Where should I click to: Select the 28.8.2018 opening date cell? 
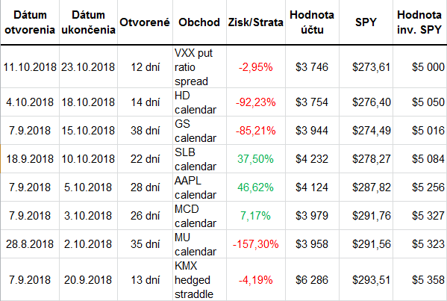(x=30, y=244)
